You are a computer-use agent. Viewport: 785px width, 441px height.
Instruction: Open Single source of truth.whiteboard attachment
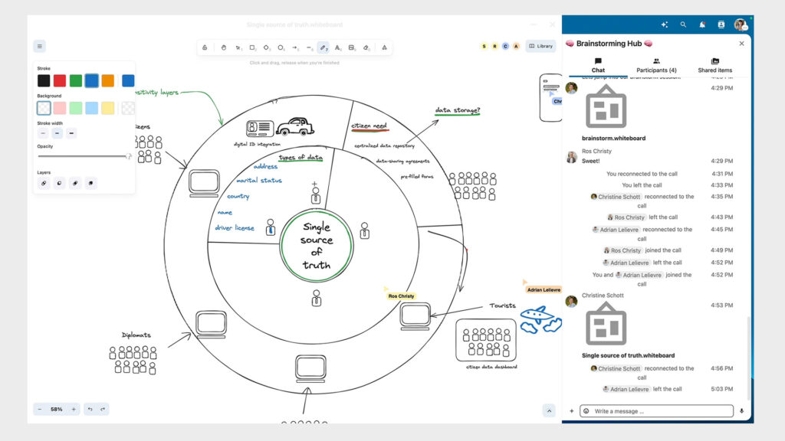tap(628, 330)
